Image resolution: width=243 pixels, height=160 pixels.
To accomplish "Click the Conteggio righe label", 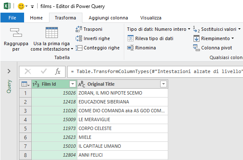I will (x=102, y=48).
